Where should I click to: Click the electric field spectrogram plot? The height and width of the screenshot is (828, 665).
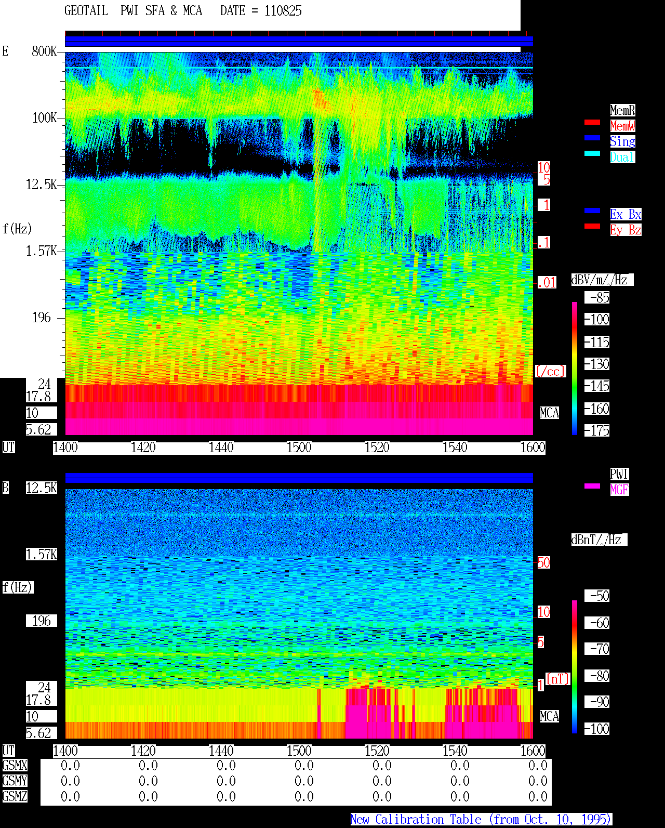pyautogui.click(x=299, y=243)
